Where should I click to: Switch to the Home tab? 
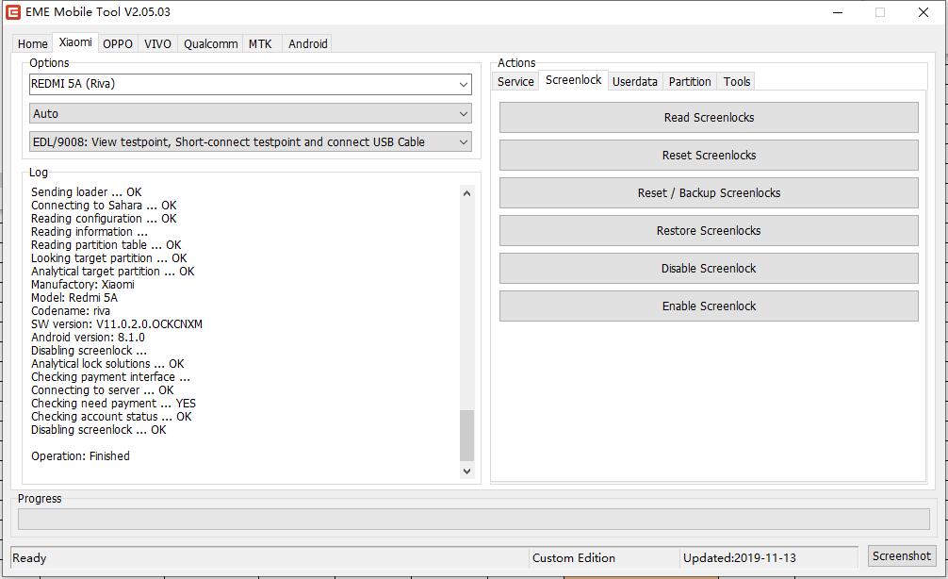pyautogui.click(x=33, y=43)
